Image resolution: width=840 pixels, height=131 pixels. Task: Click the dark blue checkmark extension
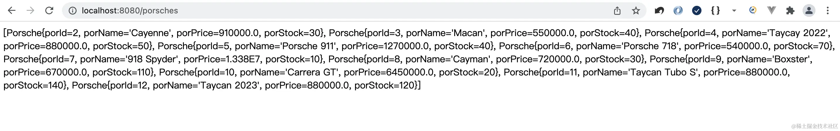(696, 11)
